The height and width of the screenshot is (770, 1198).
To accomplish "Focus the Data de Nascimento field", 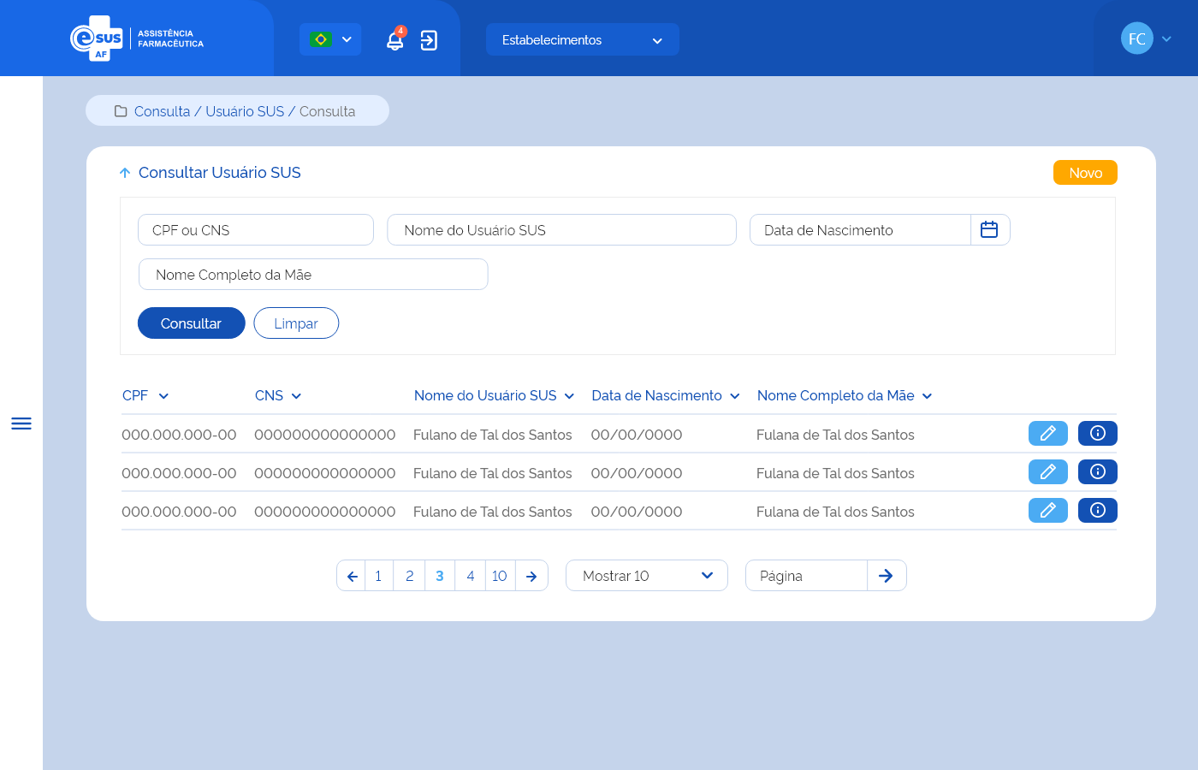I will click(x=860, y=230).
